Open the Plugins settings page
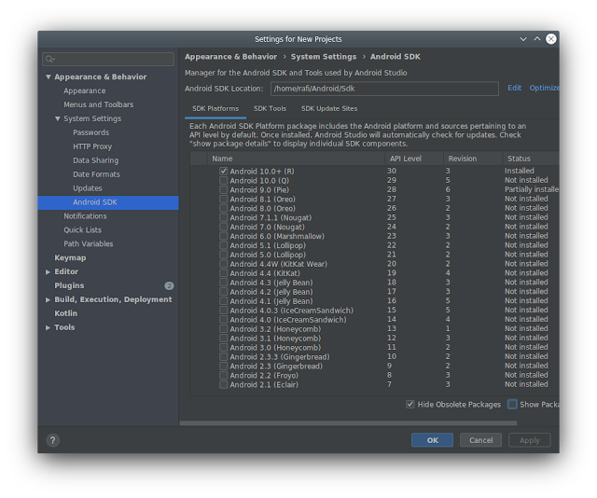Image resolution: width=597 pixels, height=498 pixels. tap(69, 285)
